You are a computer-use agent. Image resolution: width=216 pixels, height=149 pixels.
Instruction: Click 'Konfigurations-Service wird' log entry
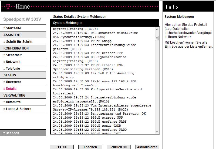(x=97, y=90)
